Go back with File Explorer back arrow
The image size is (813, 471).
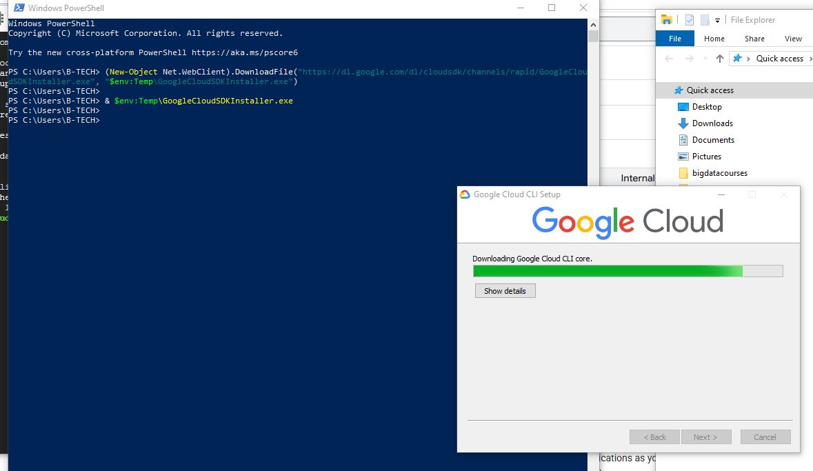click(x=669, y=59)
